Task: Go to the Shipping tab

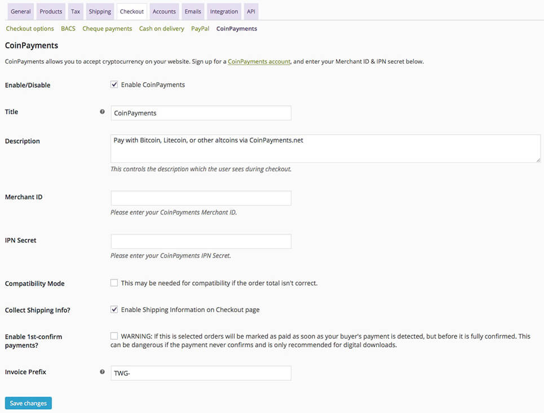Action: [100, 11]
